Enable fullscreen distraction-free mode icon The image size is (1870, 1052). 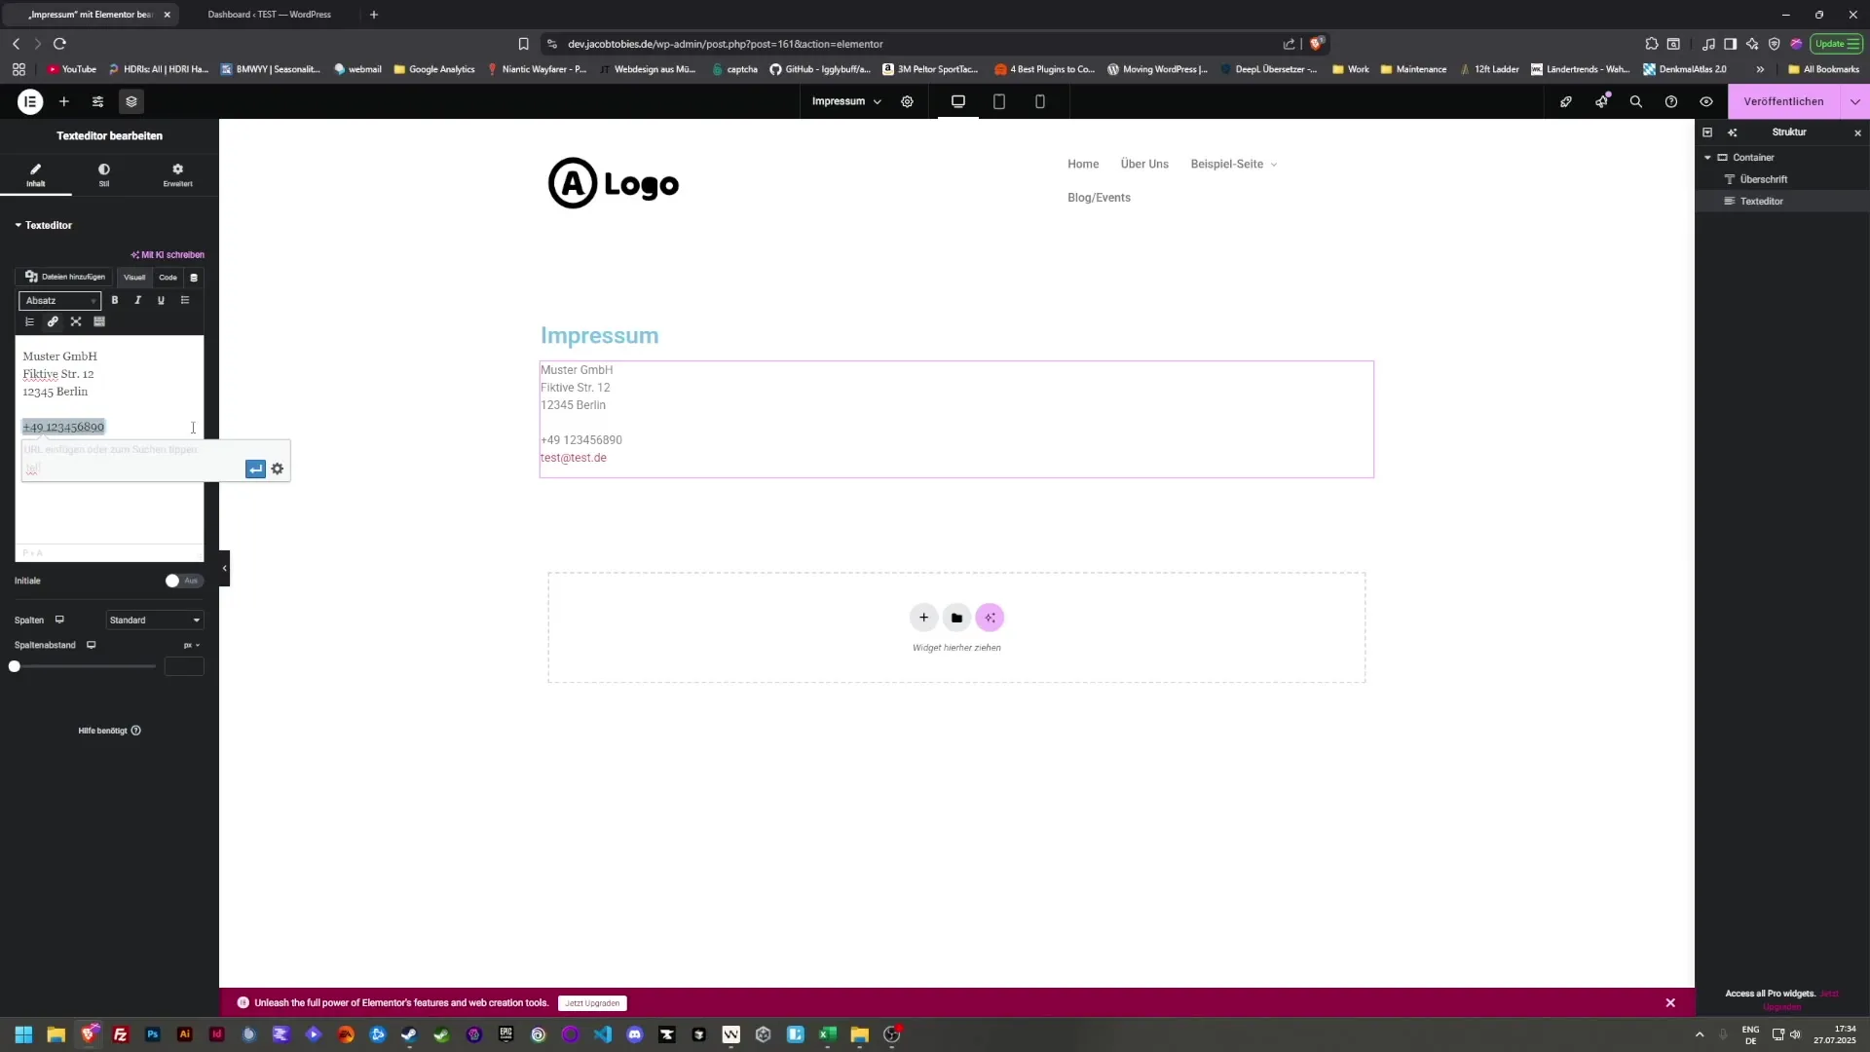pyautogui.click(x=76, y=321)
